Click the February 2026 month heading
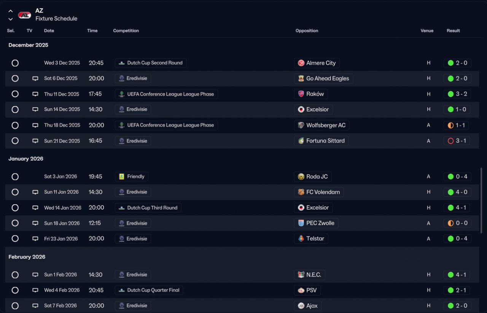Image resolution: width=487 pixels, height=313 pixels. coord(27,257)
